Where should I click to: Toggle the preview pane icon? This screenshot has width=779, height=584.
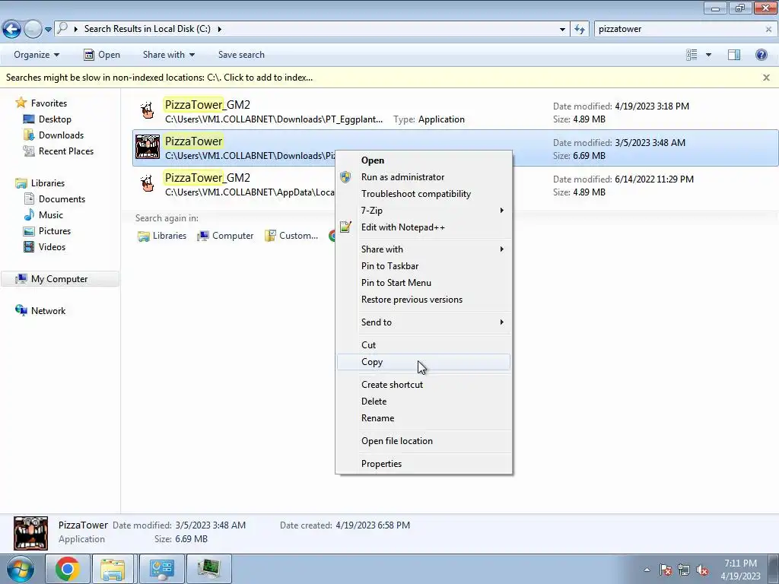click(734, 55)
